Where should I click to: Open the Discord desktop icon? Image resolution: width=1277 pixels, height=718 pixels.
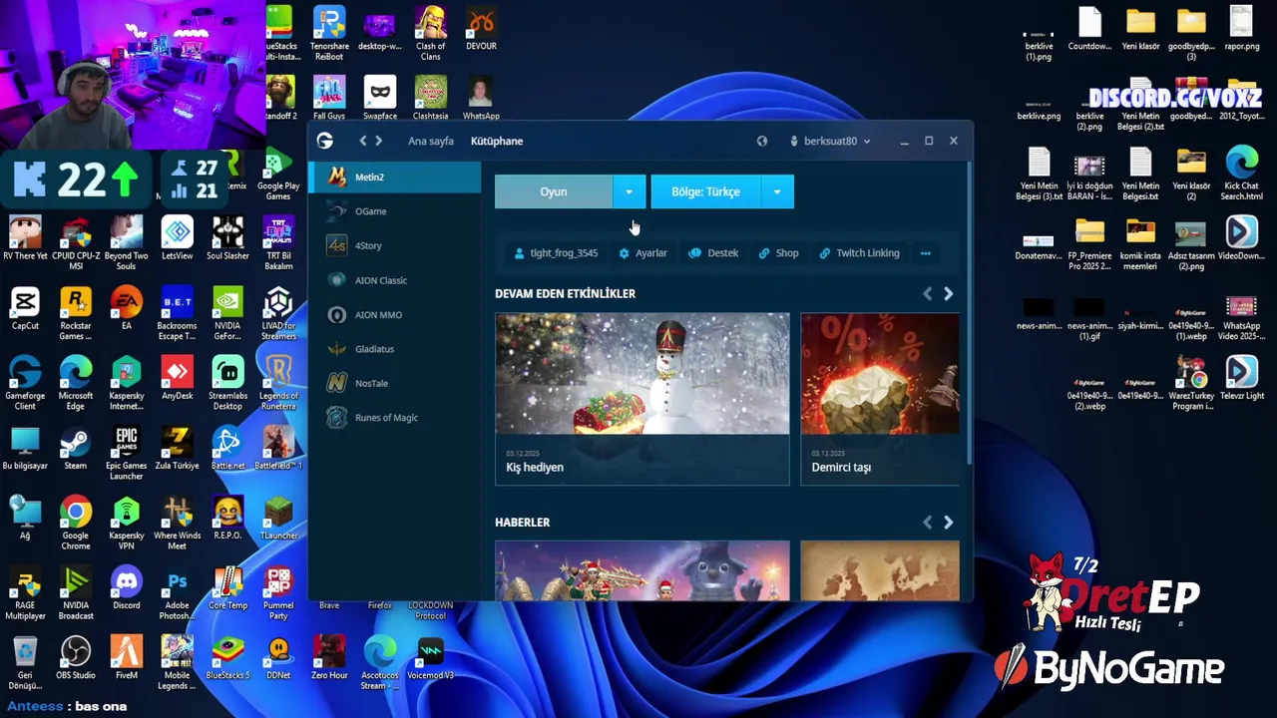[126, 587]
